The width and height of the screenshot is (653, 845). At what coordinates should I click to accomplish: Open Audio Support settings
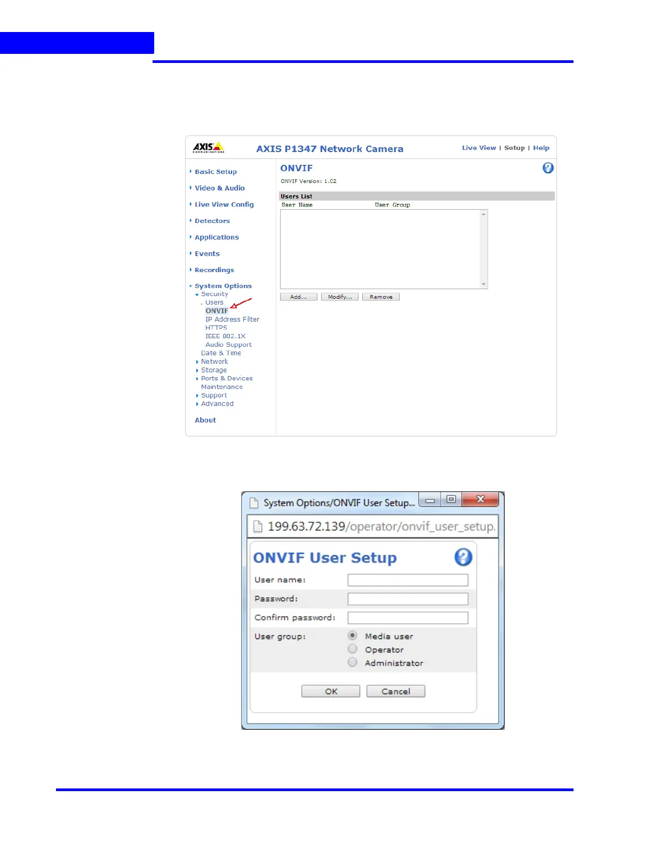click(x=228, y=345)
